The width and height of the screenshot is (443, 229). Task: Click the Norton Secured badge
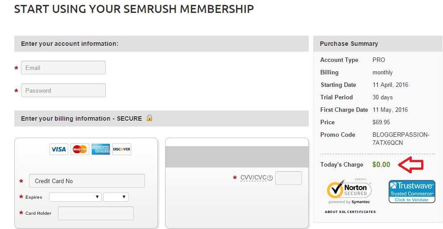349,192
